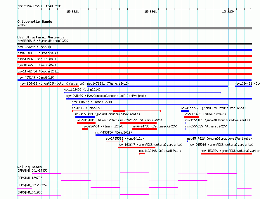Click the RefSeq Genes track title
The height and width of the screenshot is (199, 260).
[30, 167]
